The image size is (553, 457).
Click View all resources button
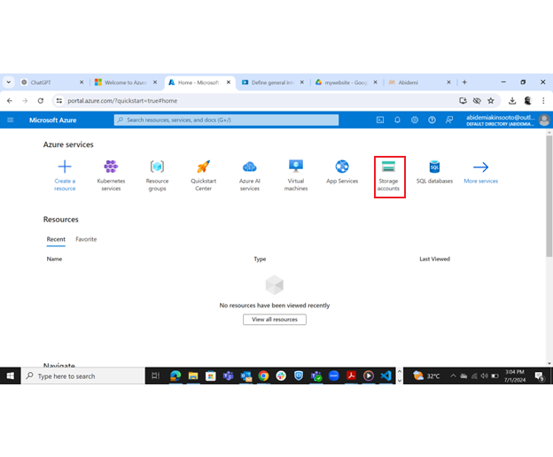(275, 320)
